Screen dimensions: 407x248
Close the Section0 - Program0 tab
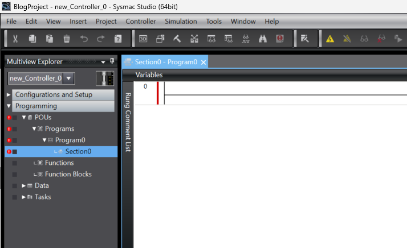pos(203,62)
